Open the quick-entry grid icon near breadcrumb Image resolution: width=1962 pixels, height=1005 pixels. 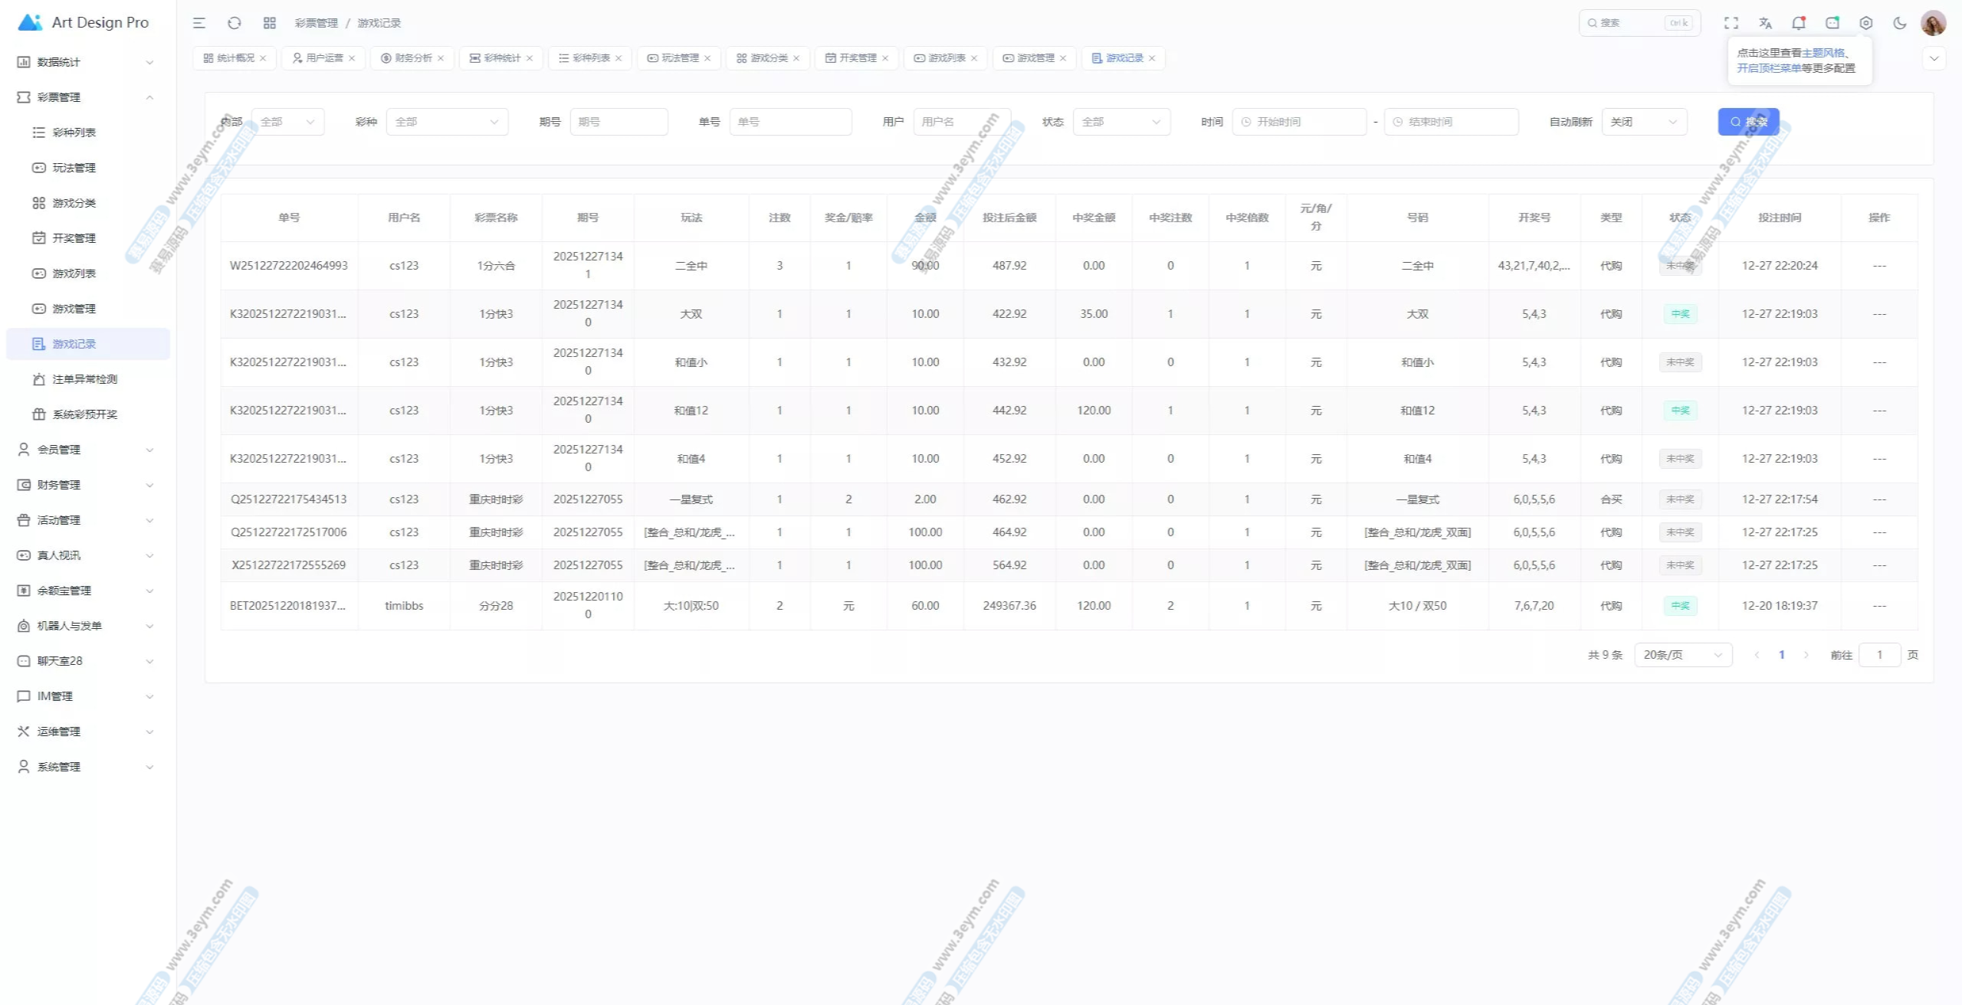[270, 23]
